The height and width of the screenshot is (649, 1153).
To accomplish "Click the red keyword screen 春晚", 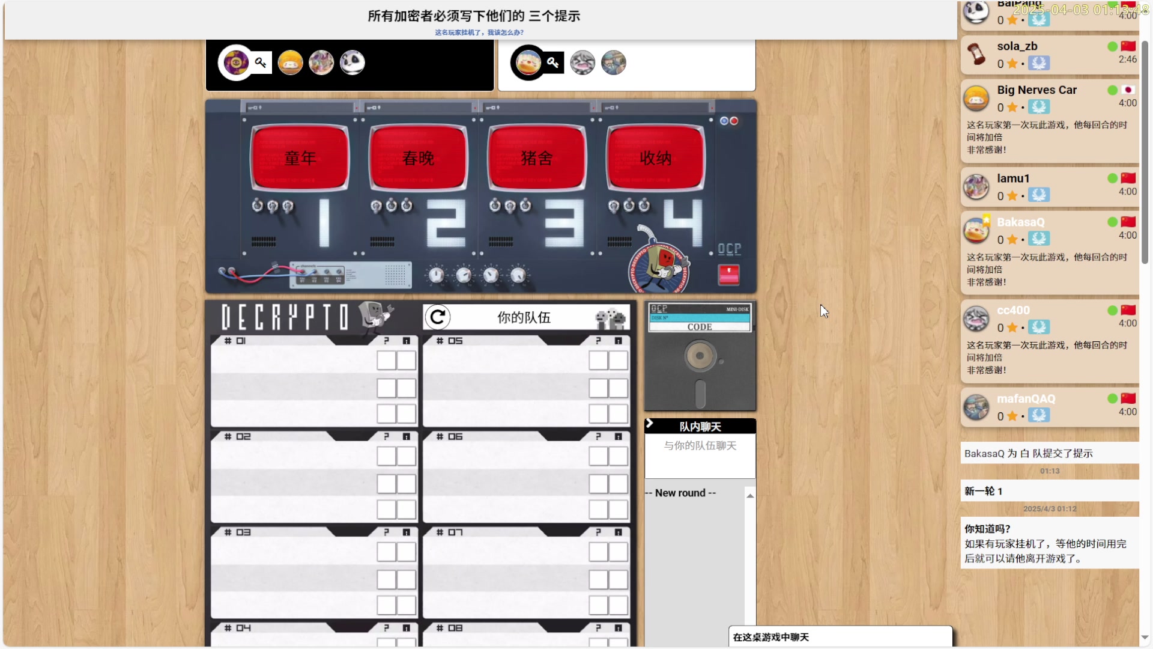I will 418,158.
